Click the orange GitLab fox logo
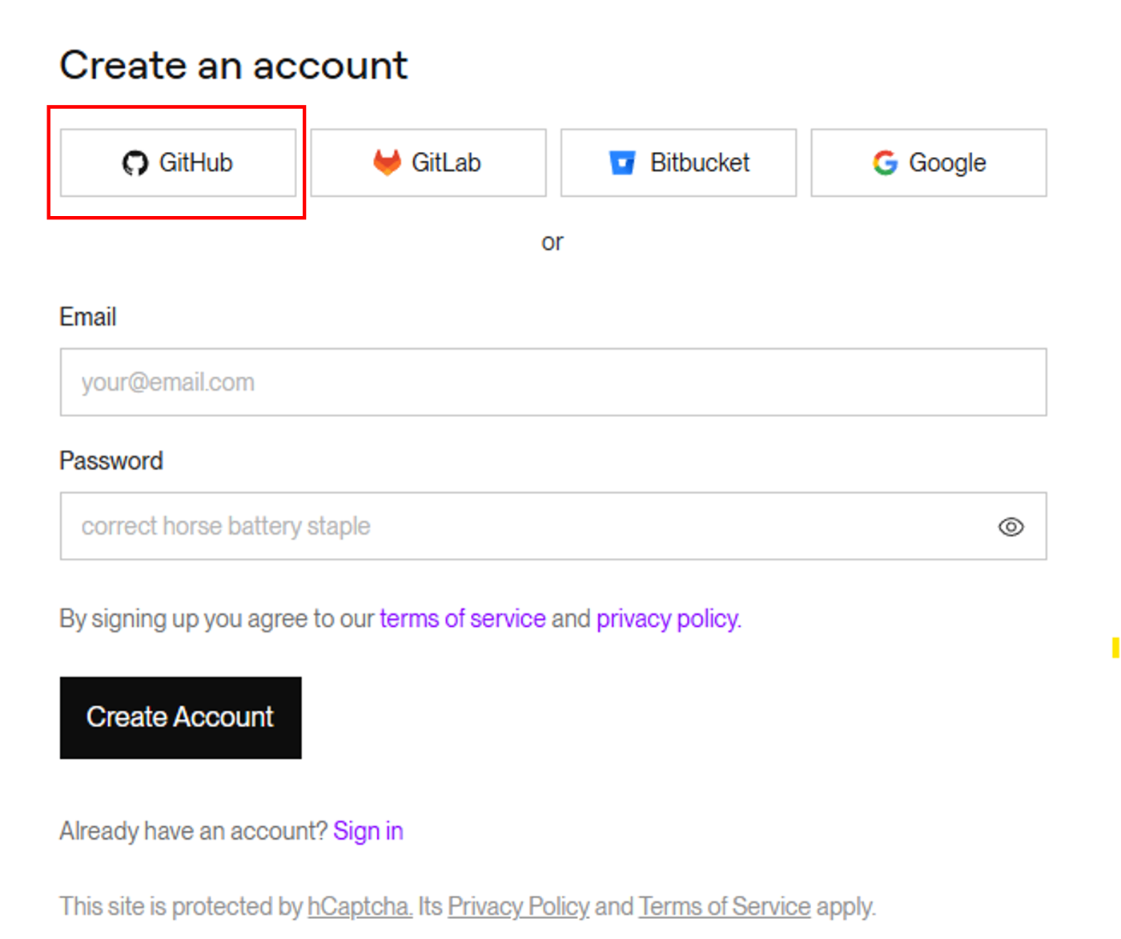Image resolution: width=1121 pixels, height=939 pixels. click(x=387, y=163)
